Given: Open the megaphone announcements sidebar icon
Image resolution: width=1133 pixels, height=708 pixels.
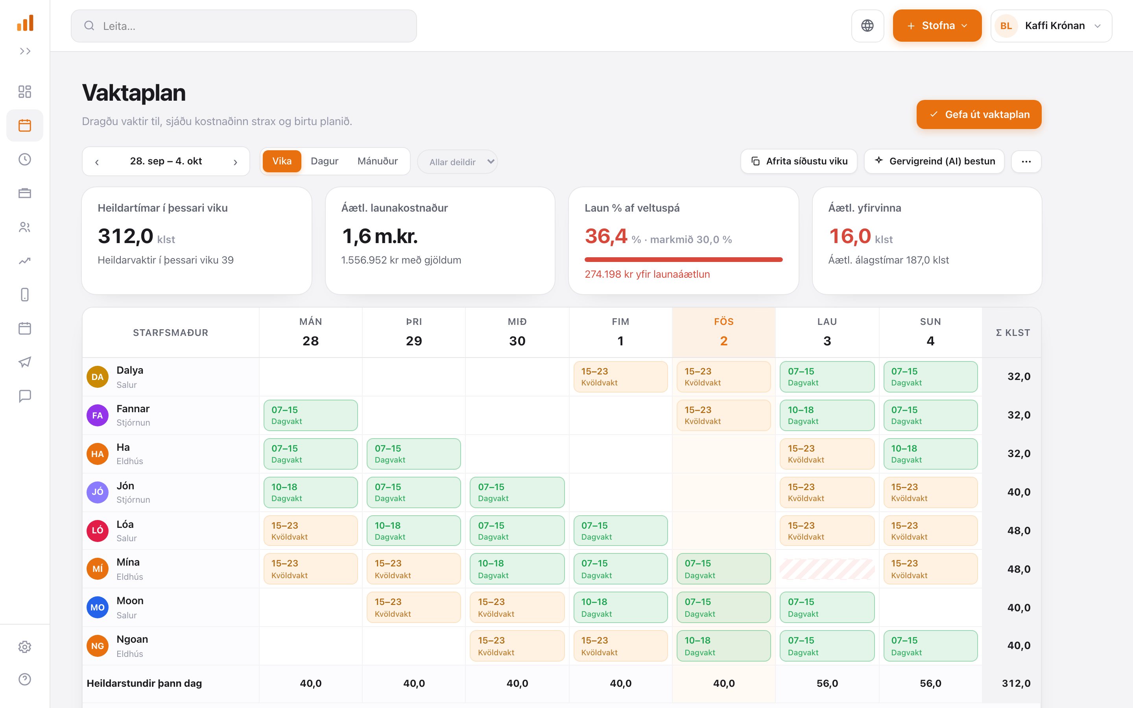Looking at the screenshot, I should pos(25,362).
